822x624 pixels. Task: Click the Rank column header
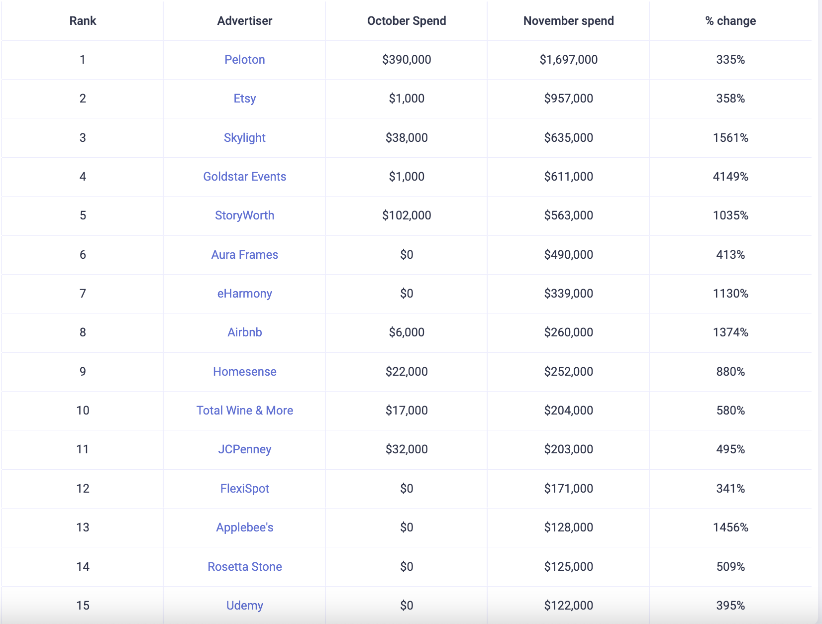click(x=83, y=21)
